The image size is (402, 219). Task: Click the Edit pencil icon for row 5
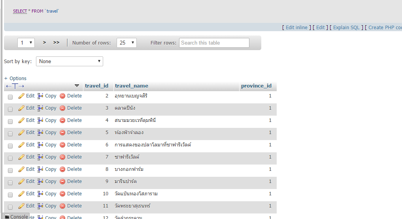pyautogui.click(x=21, y=133)
